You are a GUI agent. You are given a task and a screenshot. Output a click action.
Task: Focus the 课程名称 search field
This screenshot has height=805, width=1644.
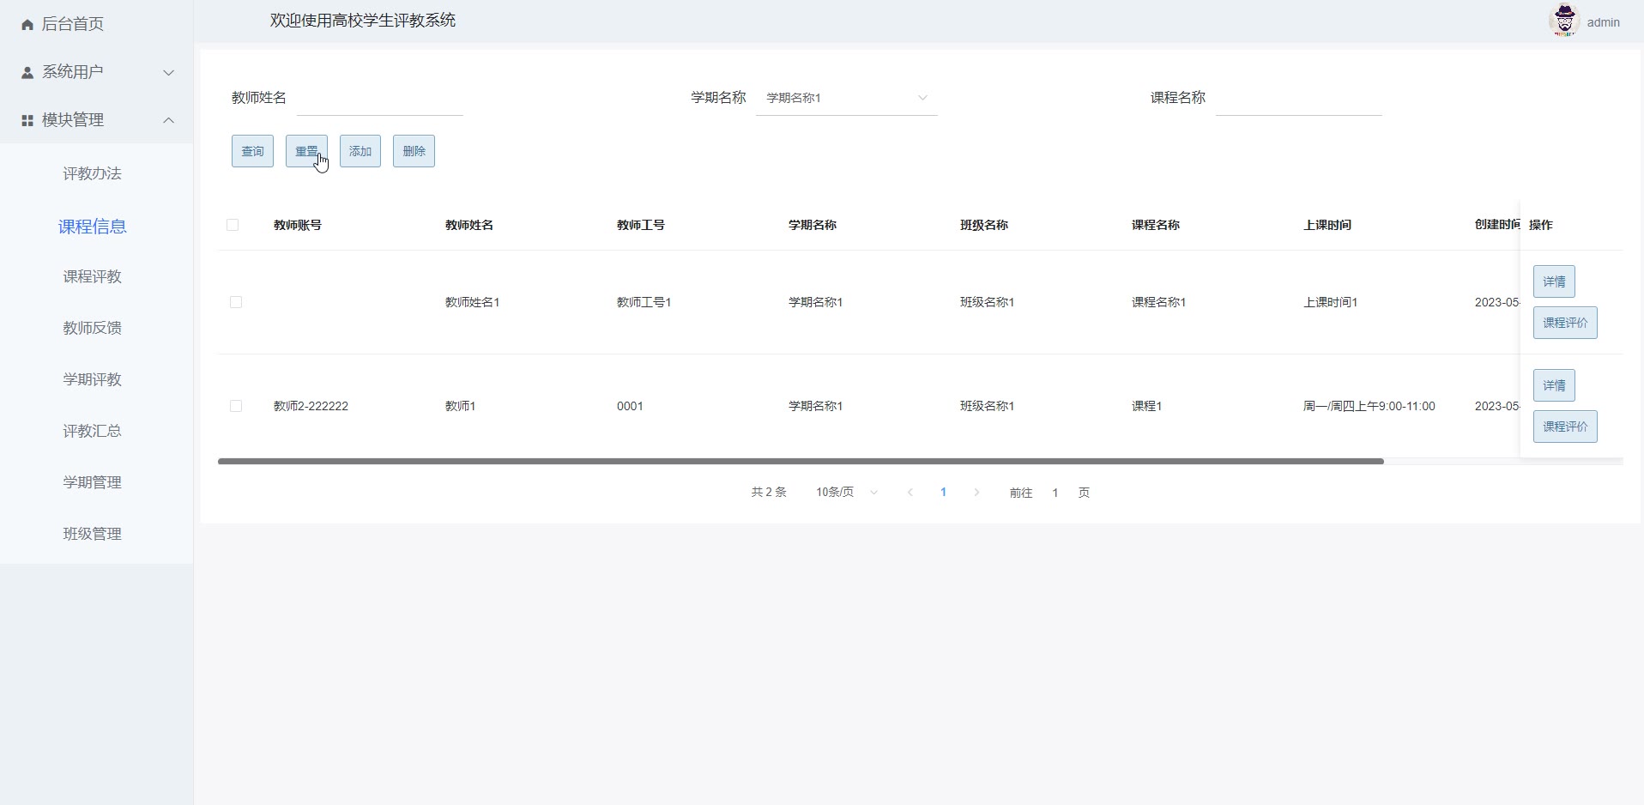click(1299, 98)
